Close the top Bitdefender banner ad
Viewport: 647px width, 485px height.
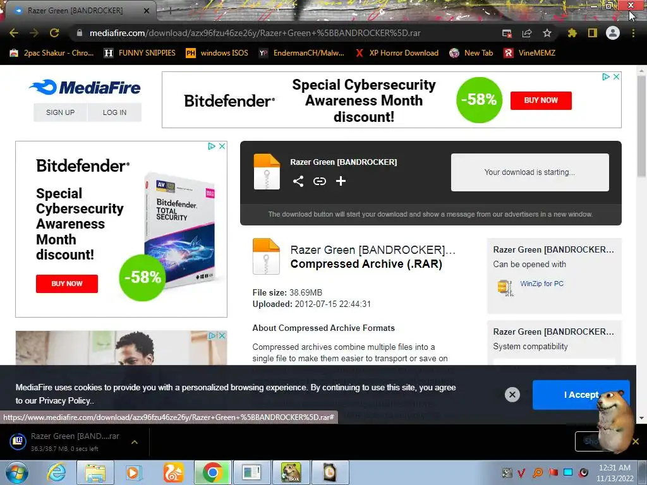click(616, 76)
